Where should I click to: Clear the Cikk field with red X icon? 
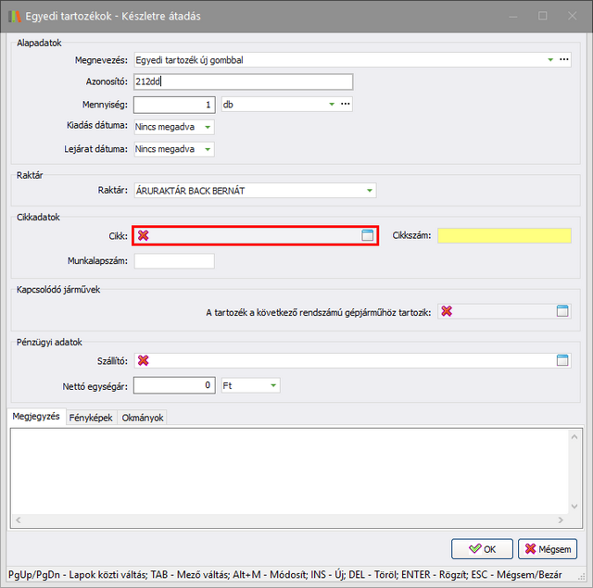click(x=143, y=236)
